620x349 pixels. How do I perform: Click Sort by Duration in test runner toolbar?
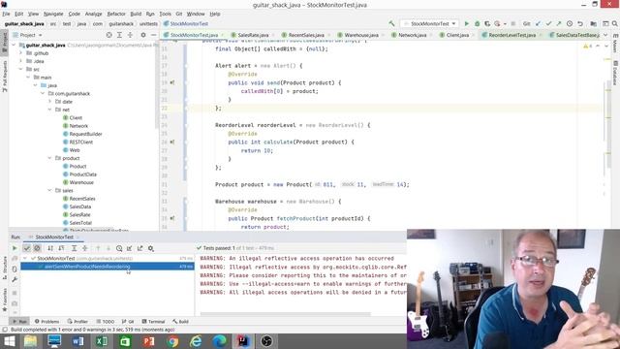click(x=61, y=248)
